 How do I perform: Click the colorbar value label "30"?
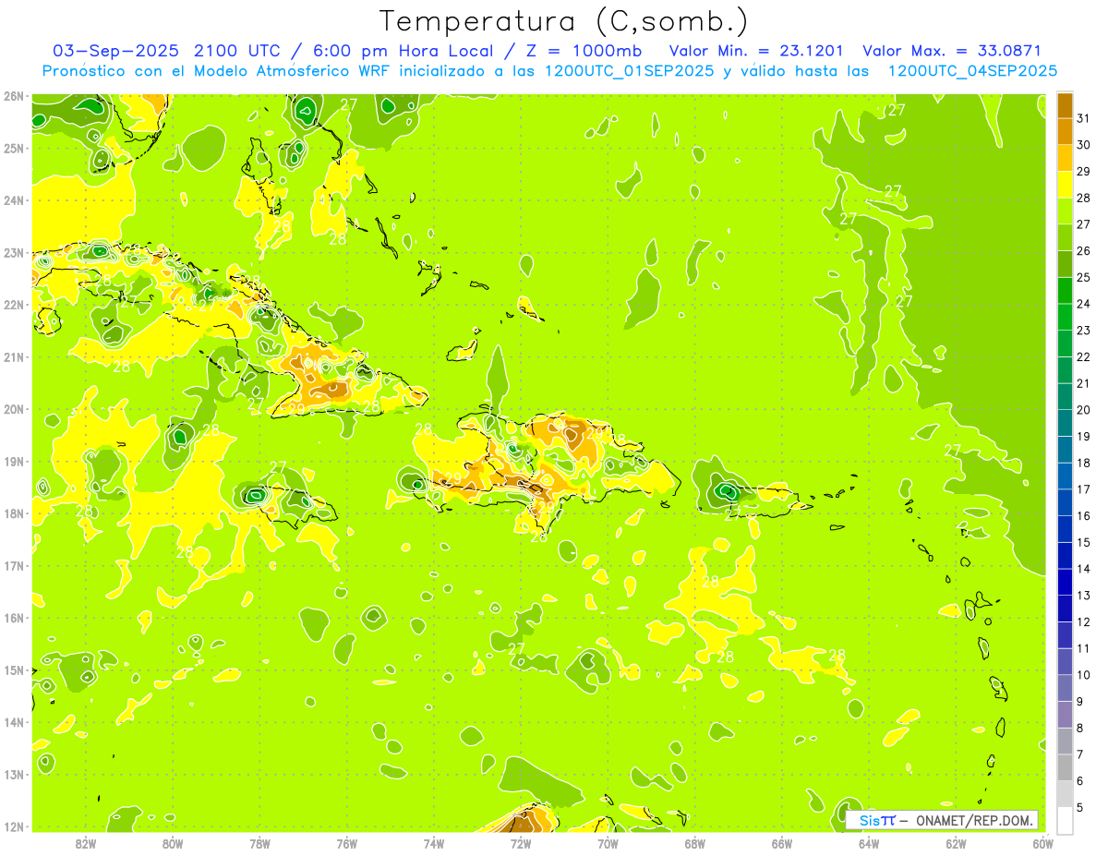[x=1083, y=144]
